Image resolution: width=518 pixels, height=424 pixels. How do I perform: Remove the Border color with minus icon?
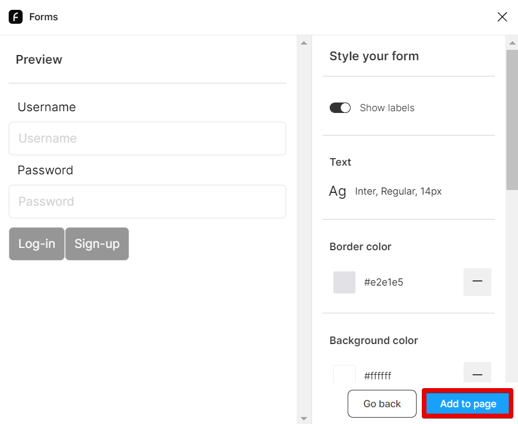click(x=477, y=282)
